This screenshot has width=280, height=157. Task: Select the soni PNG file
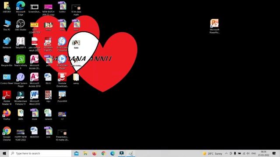pyautogui.click(x=48, y=132)
